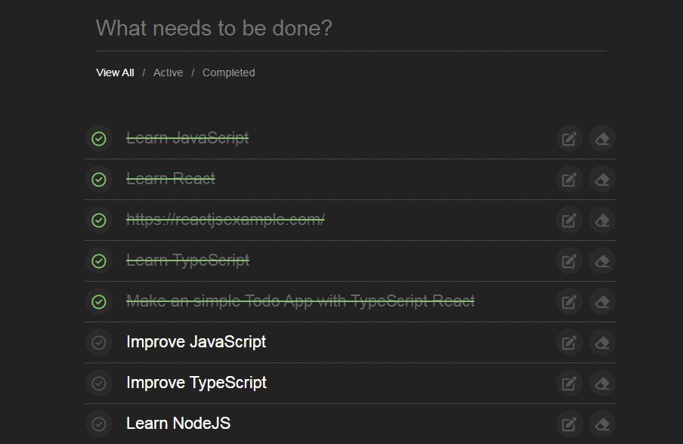This screenshot has height=444, width=683.
Task: Click the delete icon for Learn React
Action: click(x=601, y=179)
